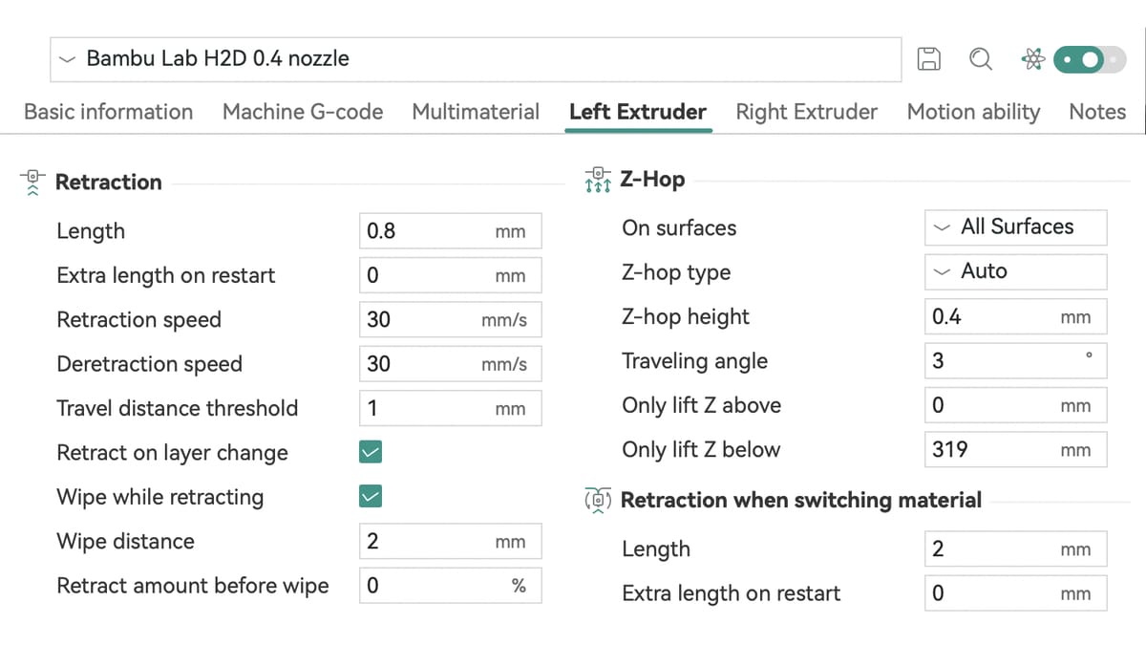Open the printer preset dropdown chevron
Viewport: 1146px width, 645px height.
(x=67, y=59)
